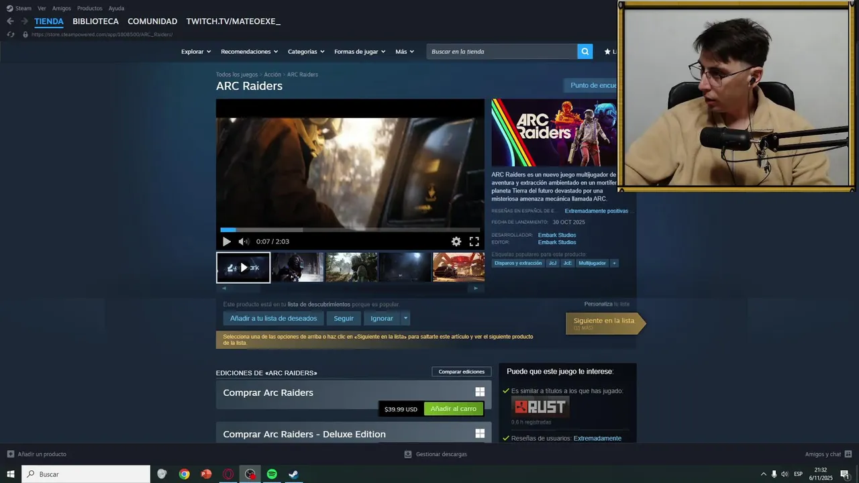Click Todos los juegos breadcrumb
859x483 pixels.
(237, 74)
